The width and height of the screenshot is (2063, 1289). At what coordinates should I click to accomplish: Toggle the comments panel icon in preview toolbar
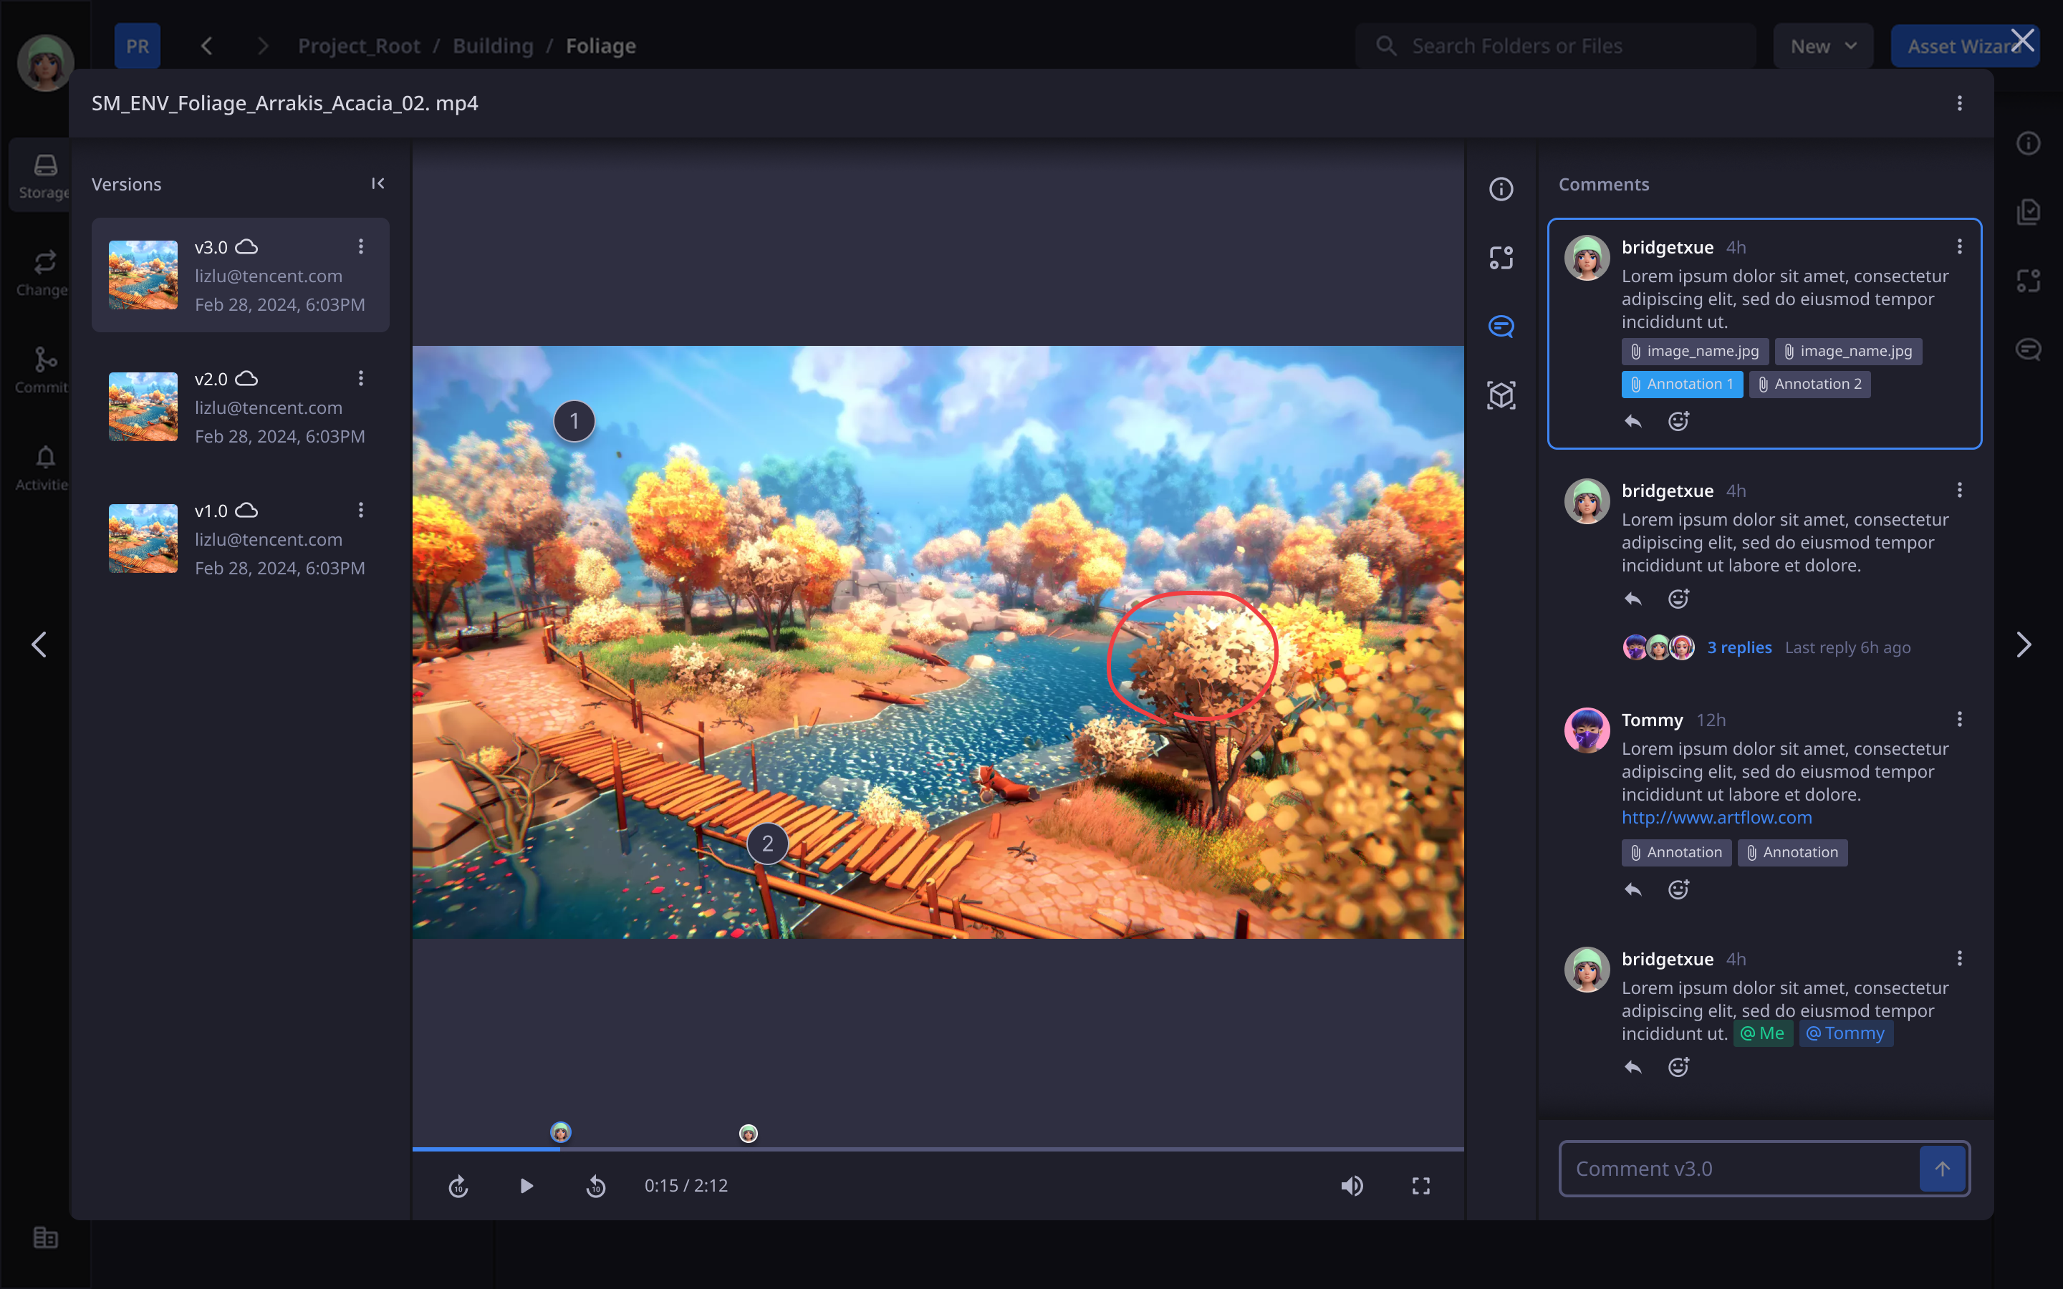coord(1501,327)
